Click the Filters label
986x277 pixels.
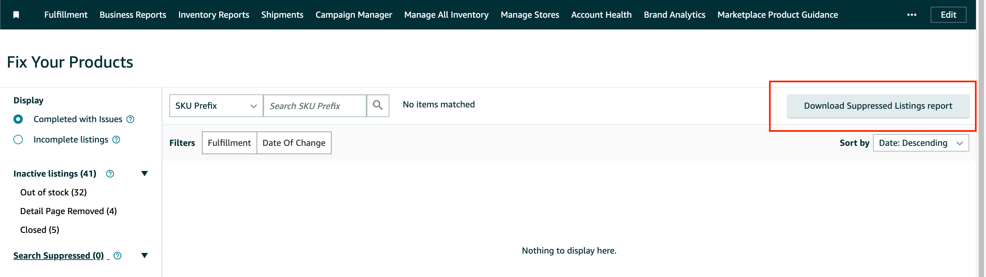(182, 143)
